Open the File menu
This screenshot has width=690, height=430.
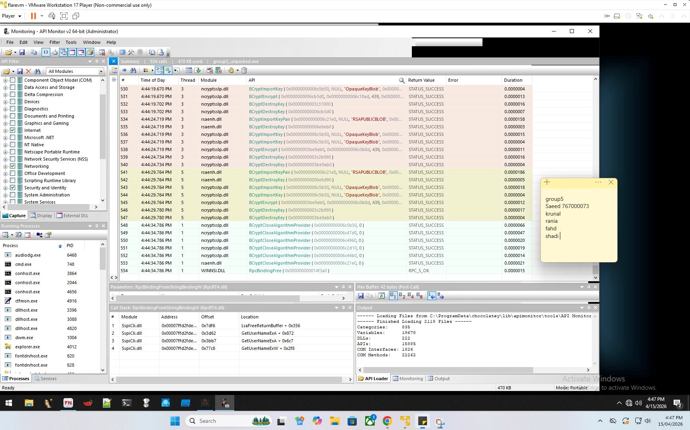click(x=10, y=42)
